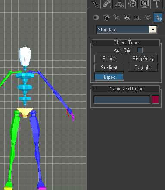Enable the AutoGrid checkbox
This screenshot has height=190, width=165.
click(x=140, y=50)
